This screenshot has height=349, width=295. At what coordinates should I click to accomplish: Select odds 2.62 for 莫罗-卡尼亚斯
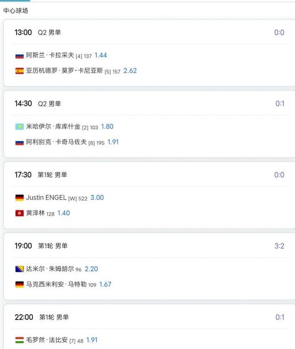pyautogui.click(x=130, y=71)
